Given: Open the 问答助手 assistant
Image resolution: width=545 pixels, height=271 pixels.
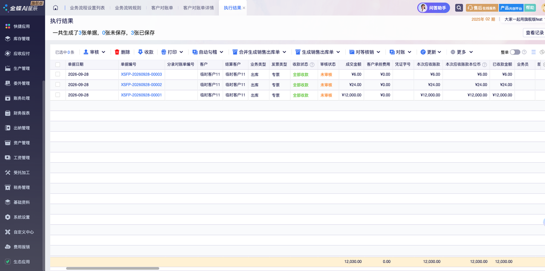Looking at the screenshot, I should pyautogui.click(x=433, y=8).
